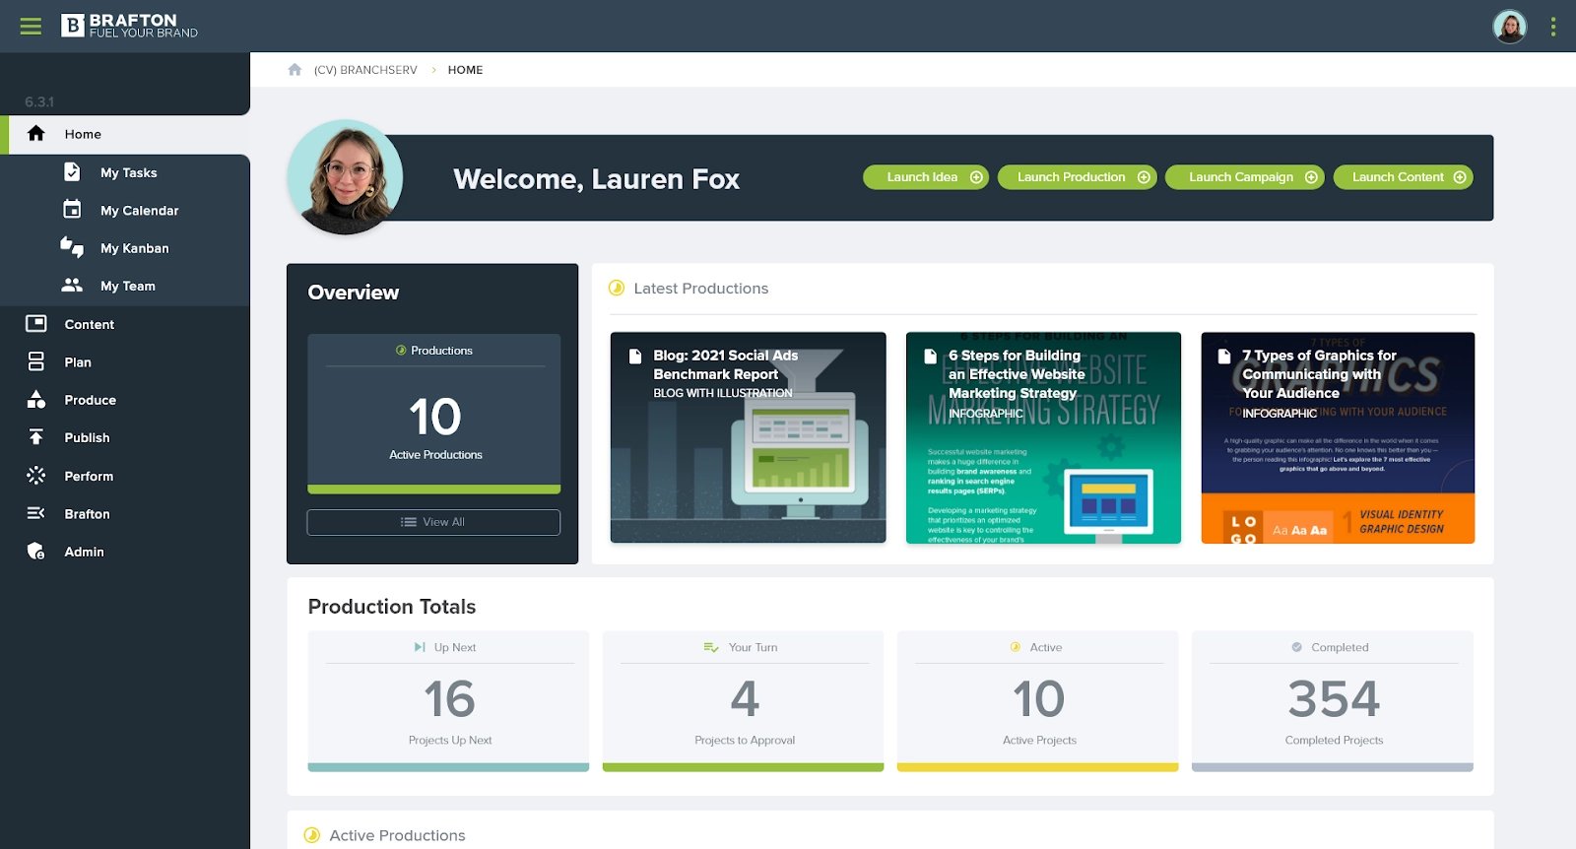Toggle the hamburger menu icon
Screen dimensions: 1576x849
pos(31,27)
